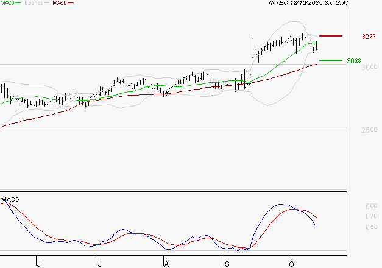Click the MA20 legend label
This screenshot has height=268, width=382.
(7, 3)
